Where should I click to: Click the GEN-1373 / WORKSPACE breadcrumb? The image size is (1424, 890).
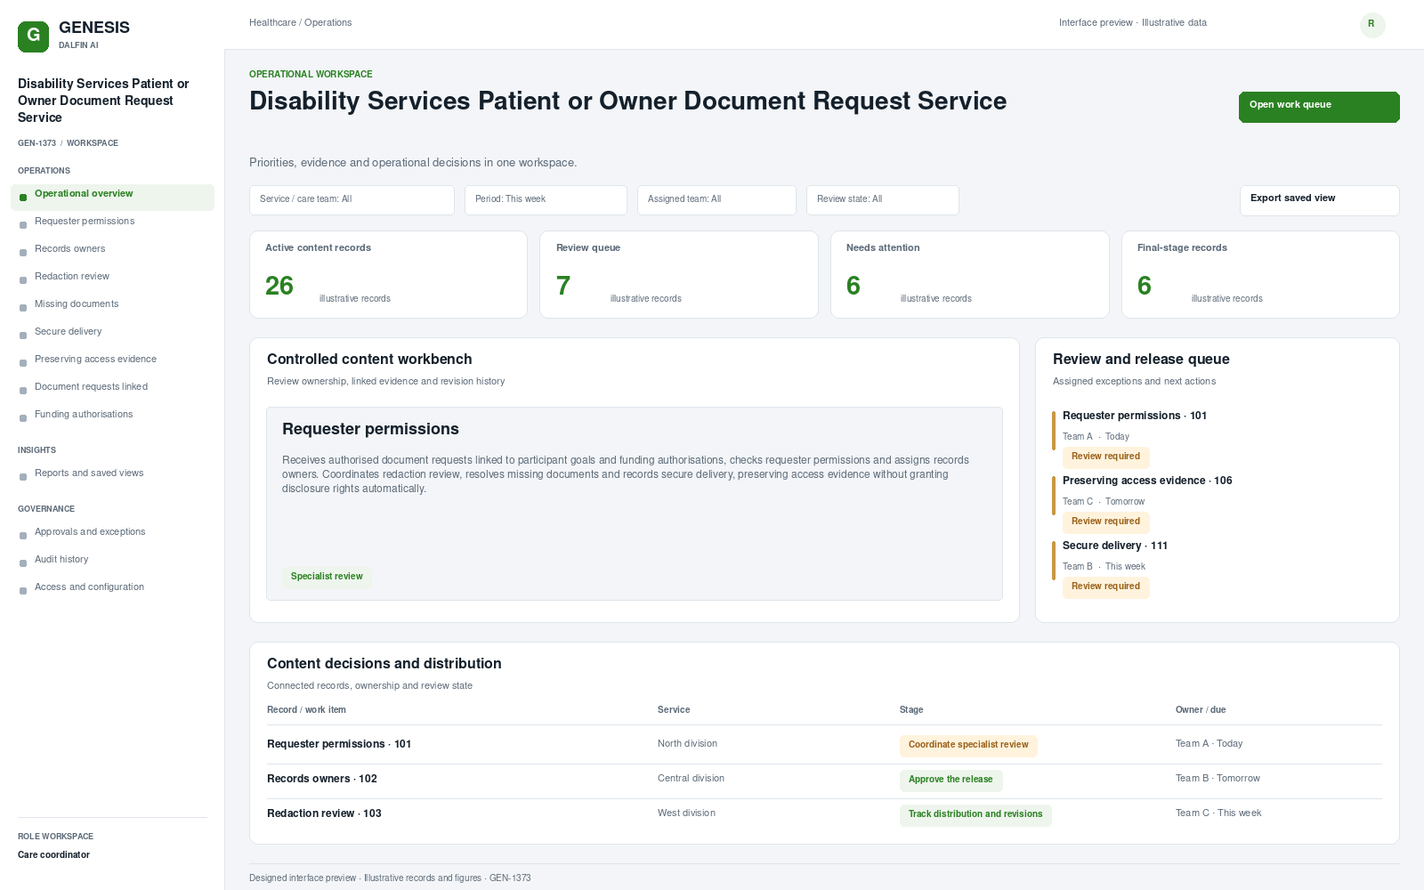68,143
